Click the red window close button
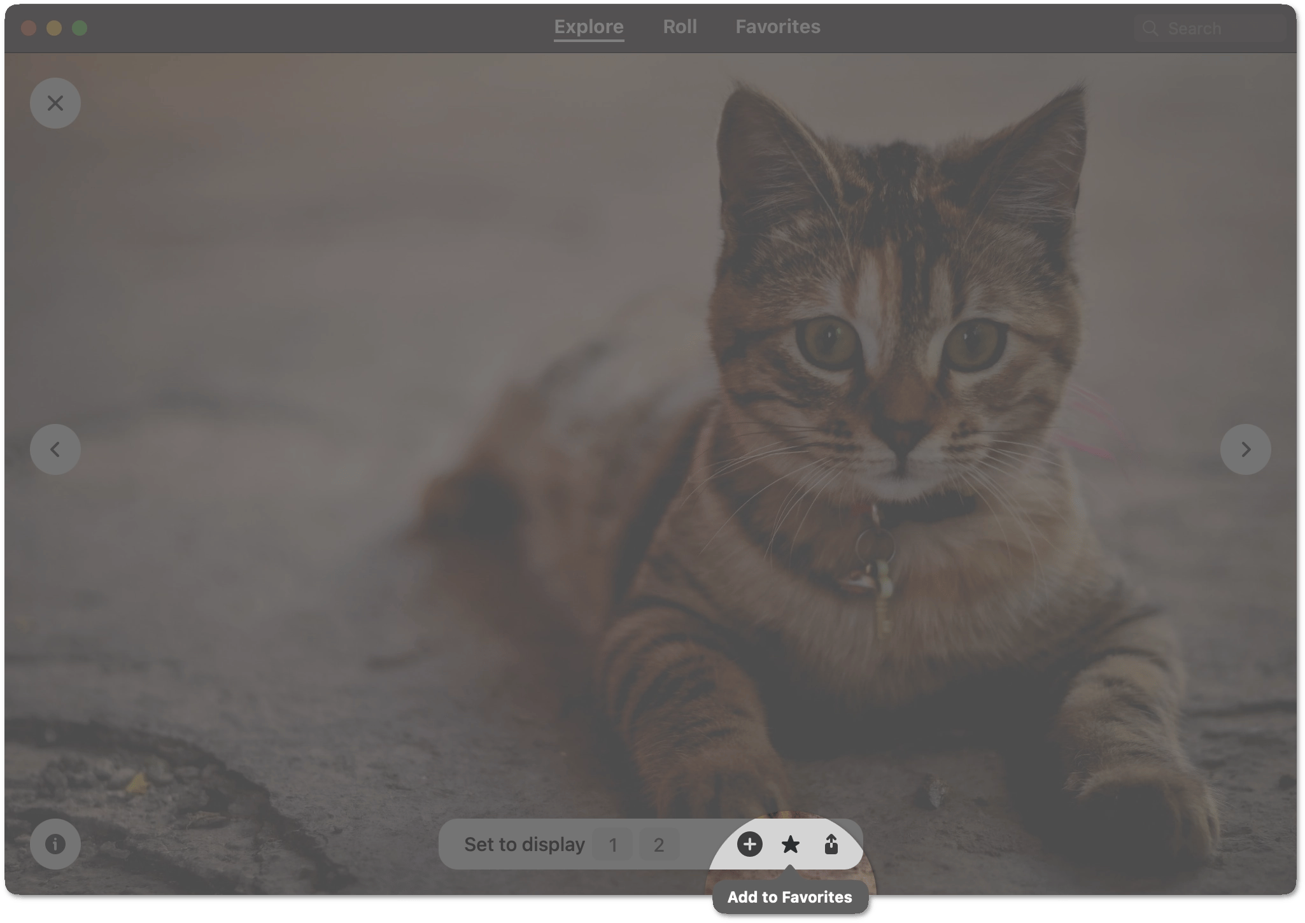 point(29,28)
